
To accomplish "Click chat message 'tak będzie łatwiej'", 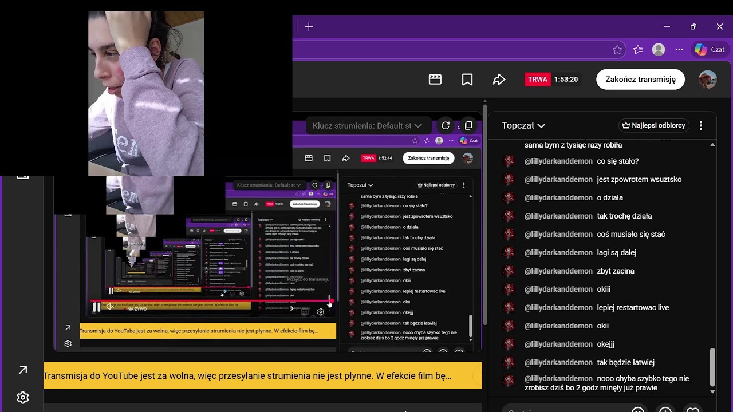I will [x=625, y=363].
